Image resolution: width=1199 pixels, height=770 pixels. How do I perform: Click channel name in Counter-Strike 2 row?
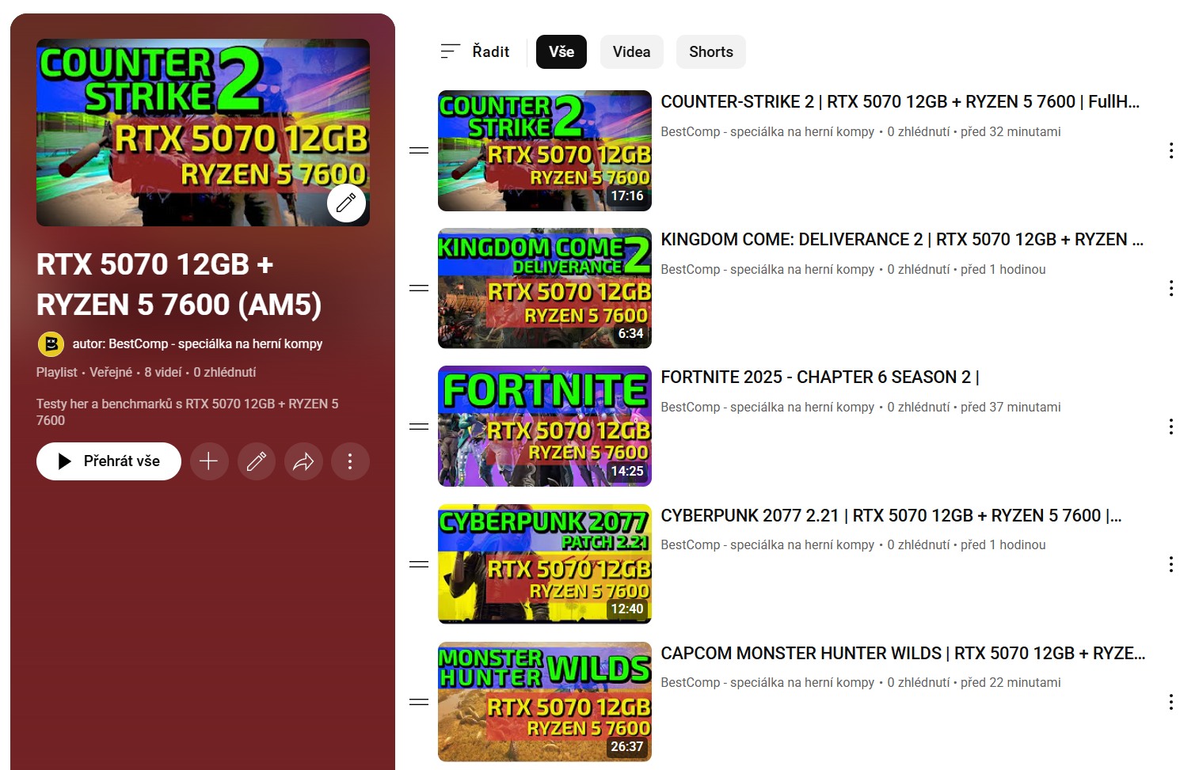767,132
